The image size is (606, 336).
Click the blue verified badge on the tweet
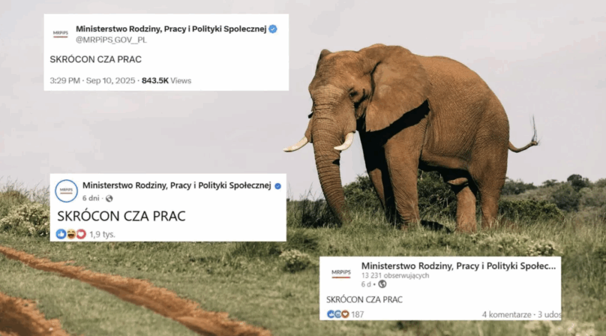click(273, 29)
